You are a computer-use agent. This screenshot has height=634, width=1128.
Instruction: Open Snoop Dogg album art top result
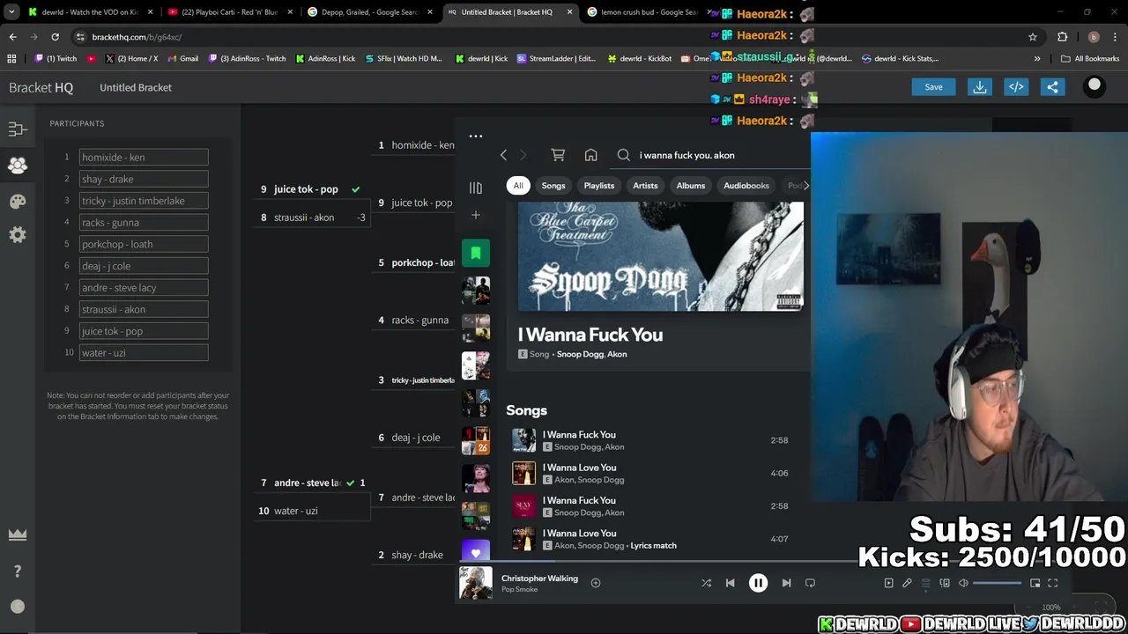click(x=661, y=257)
